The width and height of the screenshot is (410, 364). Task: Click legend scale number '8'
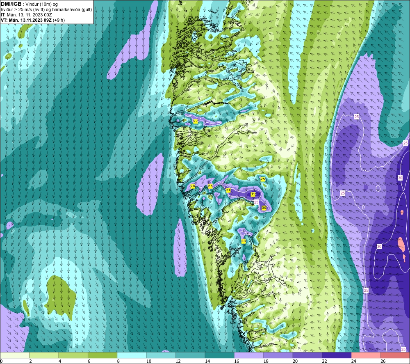(x=118, y=361)
